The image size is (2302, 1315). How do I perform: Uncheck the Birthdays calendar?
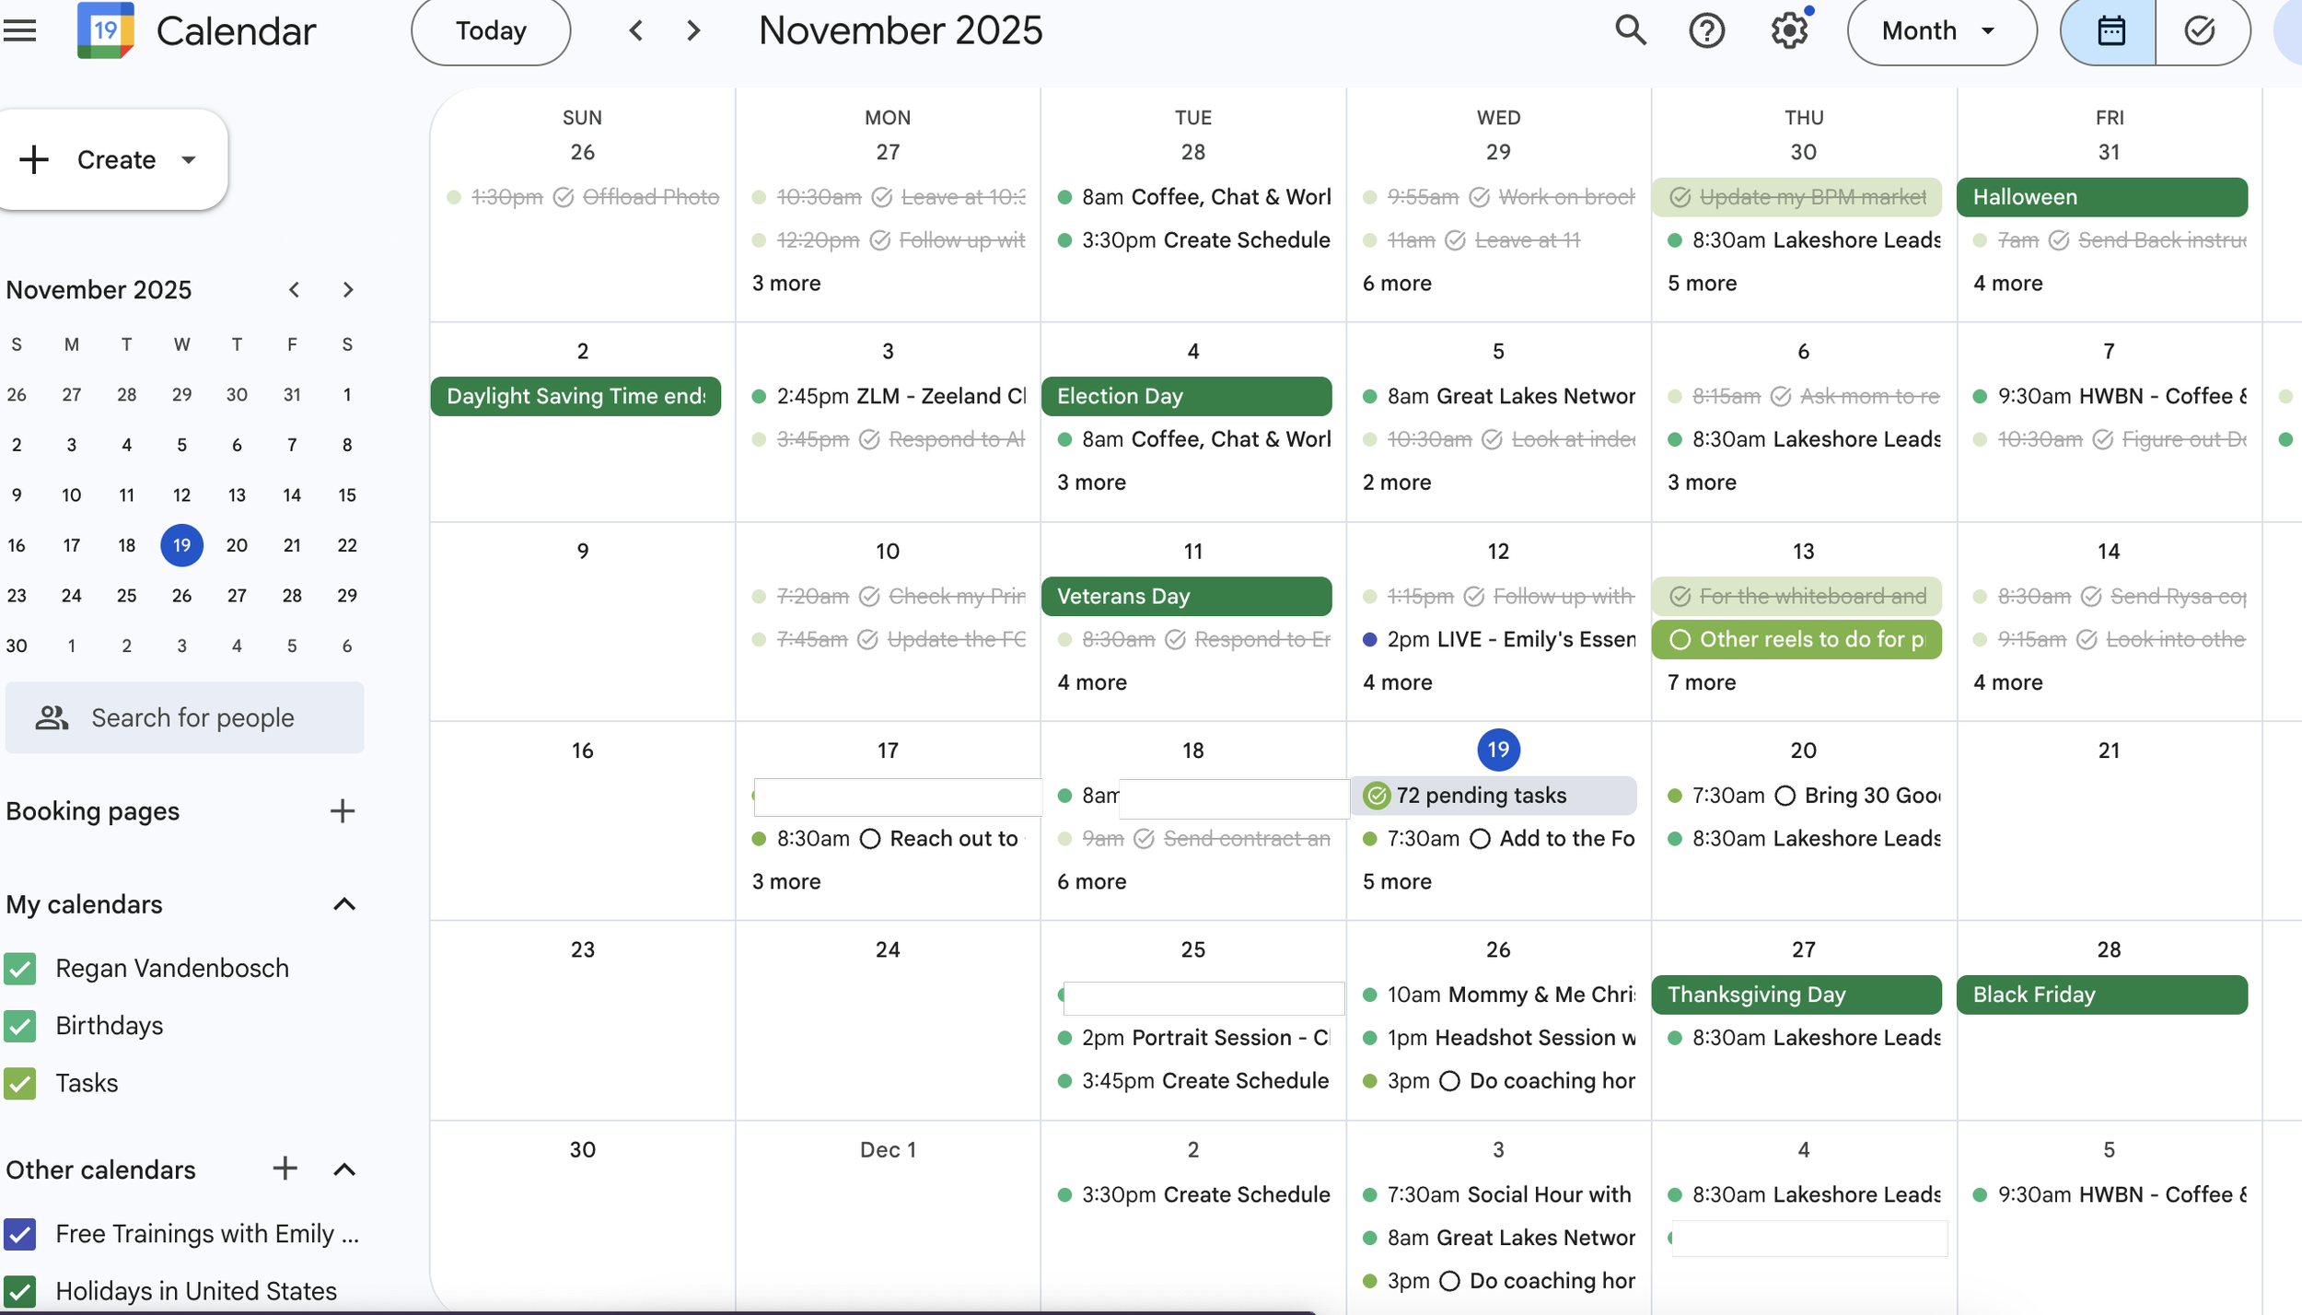point(20,1026)
